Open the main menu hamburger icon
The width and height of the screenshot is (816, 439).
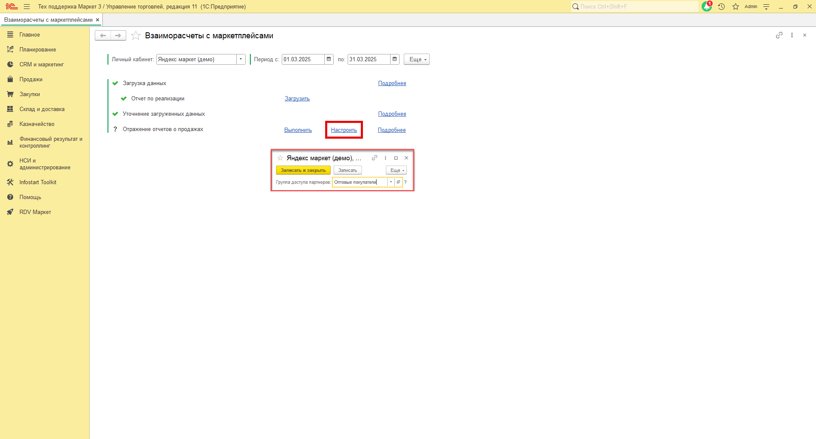pyautogui.click(x=27, y=6)
